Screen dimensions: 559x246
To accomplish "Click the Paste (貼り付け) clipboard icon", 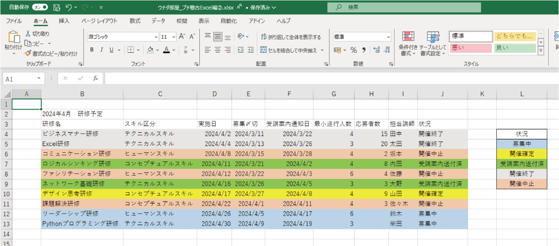I will click(13, 38).
